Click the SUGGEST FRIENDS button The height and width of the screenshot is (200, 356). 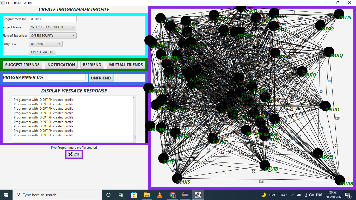pos(22,65)
